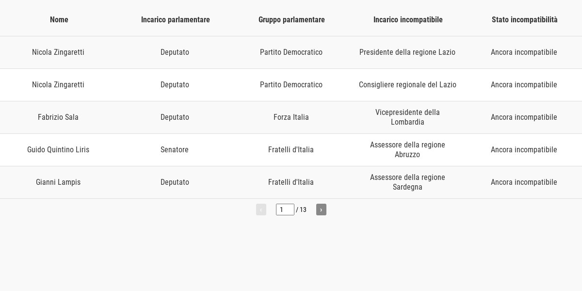
Task: Focus the page number input field
Action: click(x=285, y=210)
